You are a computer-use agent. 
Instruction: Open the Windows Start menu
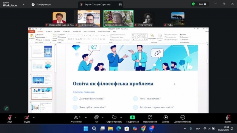click(x=86, y=129)
